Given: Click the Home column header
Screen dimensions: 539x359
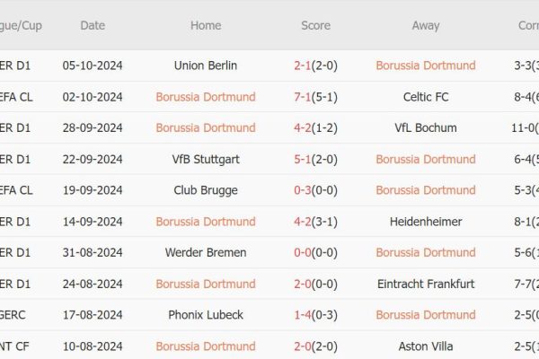Looking at the screenshot, I should pyautogui.click(x=206, y=25).
